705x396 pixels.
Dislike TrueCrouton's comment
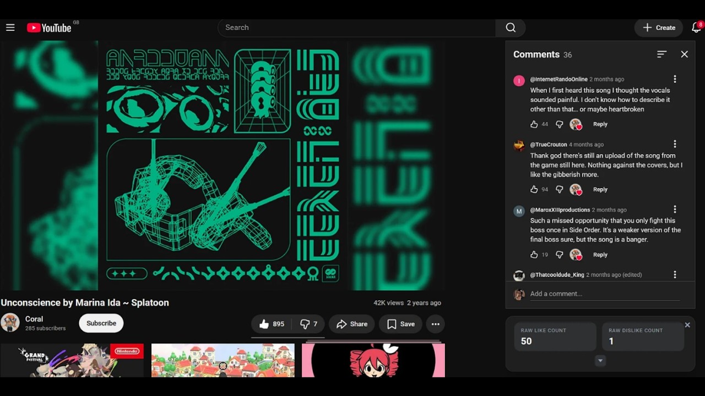pyautogui.click(x=559, y=189)
